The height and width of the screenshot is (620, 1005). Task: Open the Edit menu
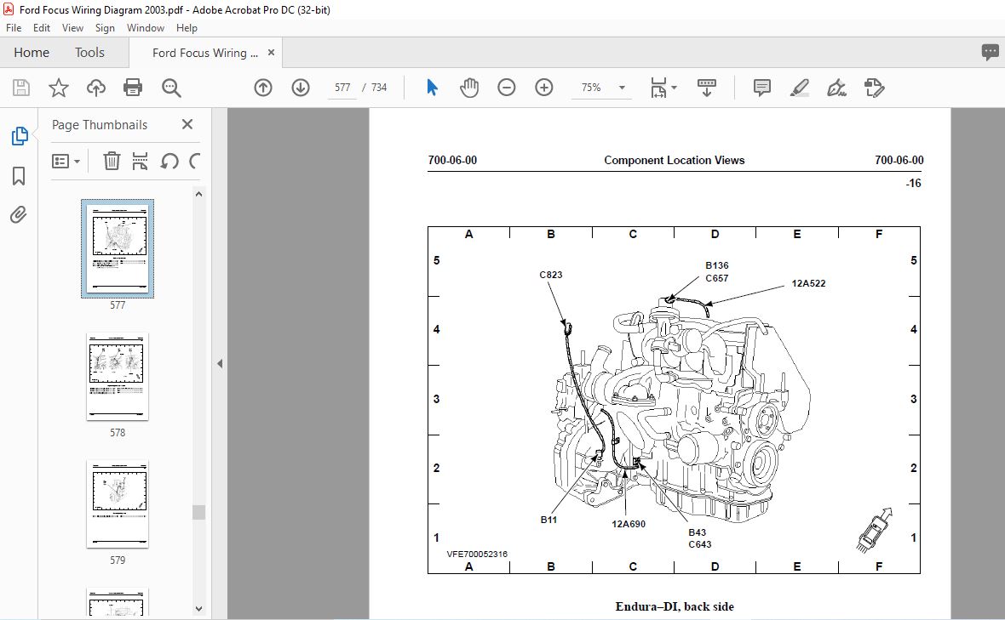(x=42, y=27)
